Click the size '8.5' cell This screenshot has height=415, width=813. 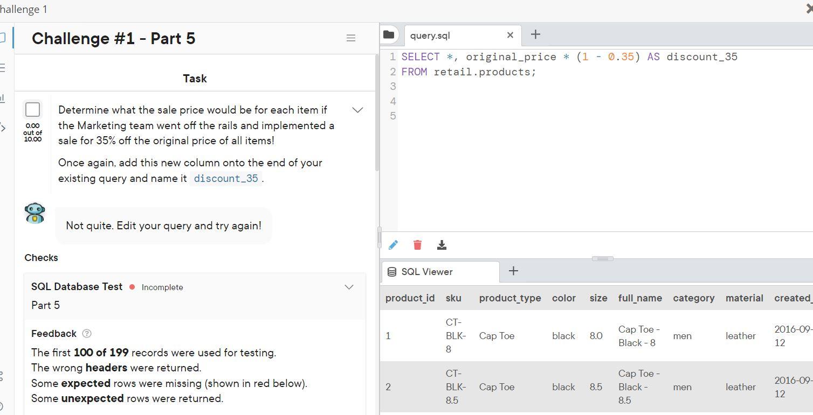(596, 387)
